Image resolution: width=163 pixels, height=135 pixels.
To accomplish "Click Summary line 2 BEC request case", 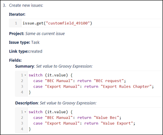I will [x=79, y=81].
